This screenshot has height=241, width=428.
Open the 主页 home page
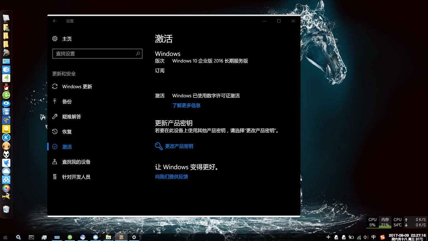tap(62, 39)
